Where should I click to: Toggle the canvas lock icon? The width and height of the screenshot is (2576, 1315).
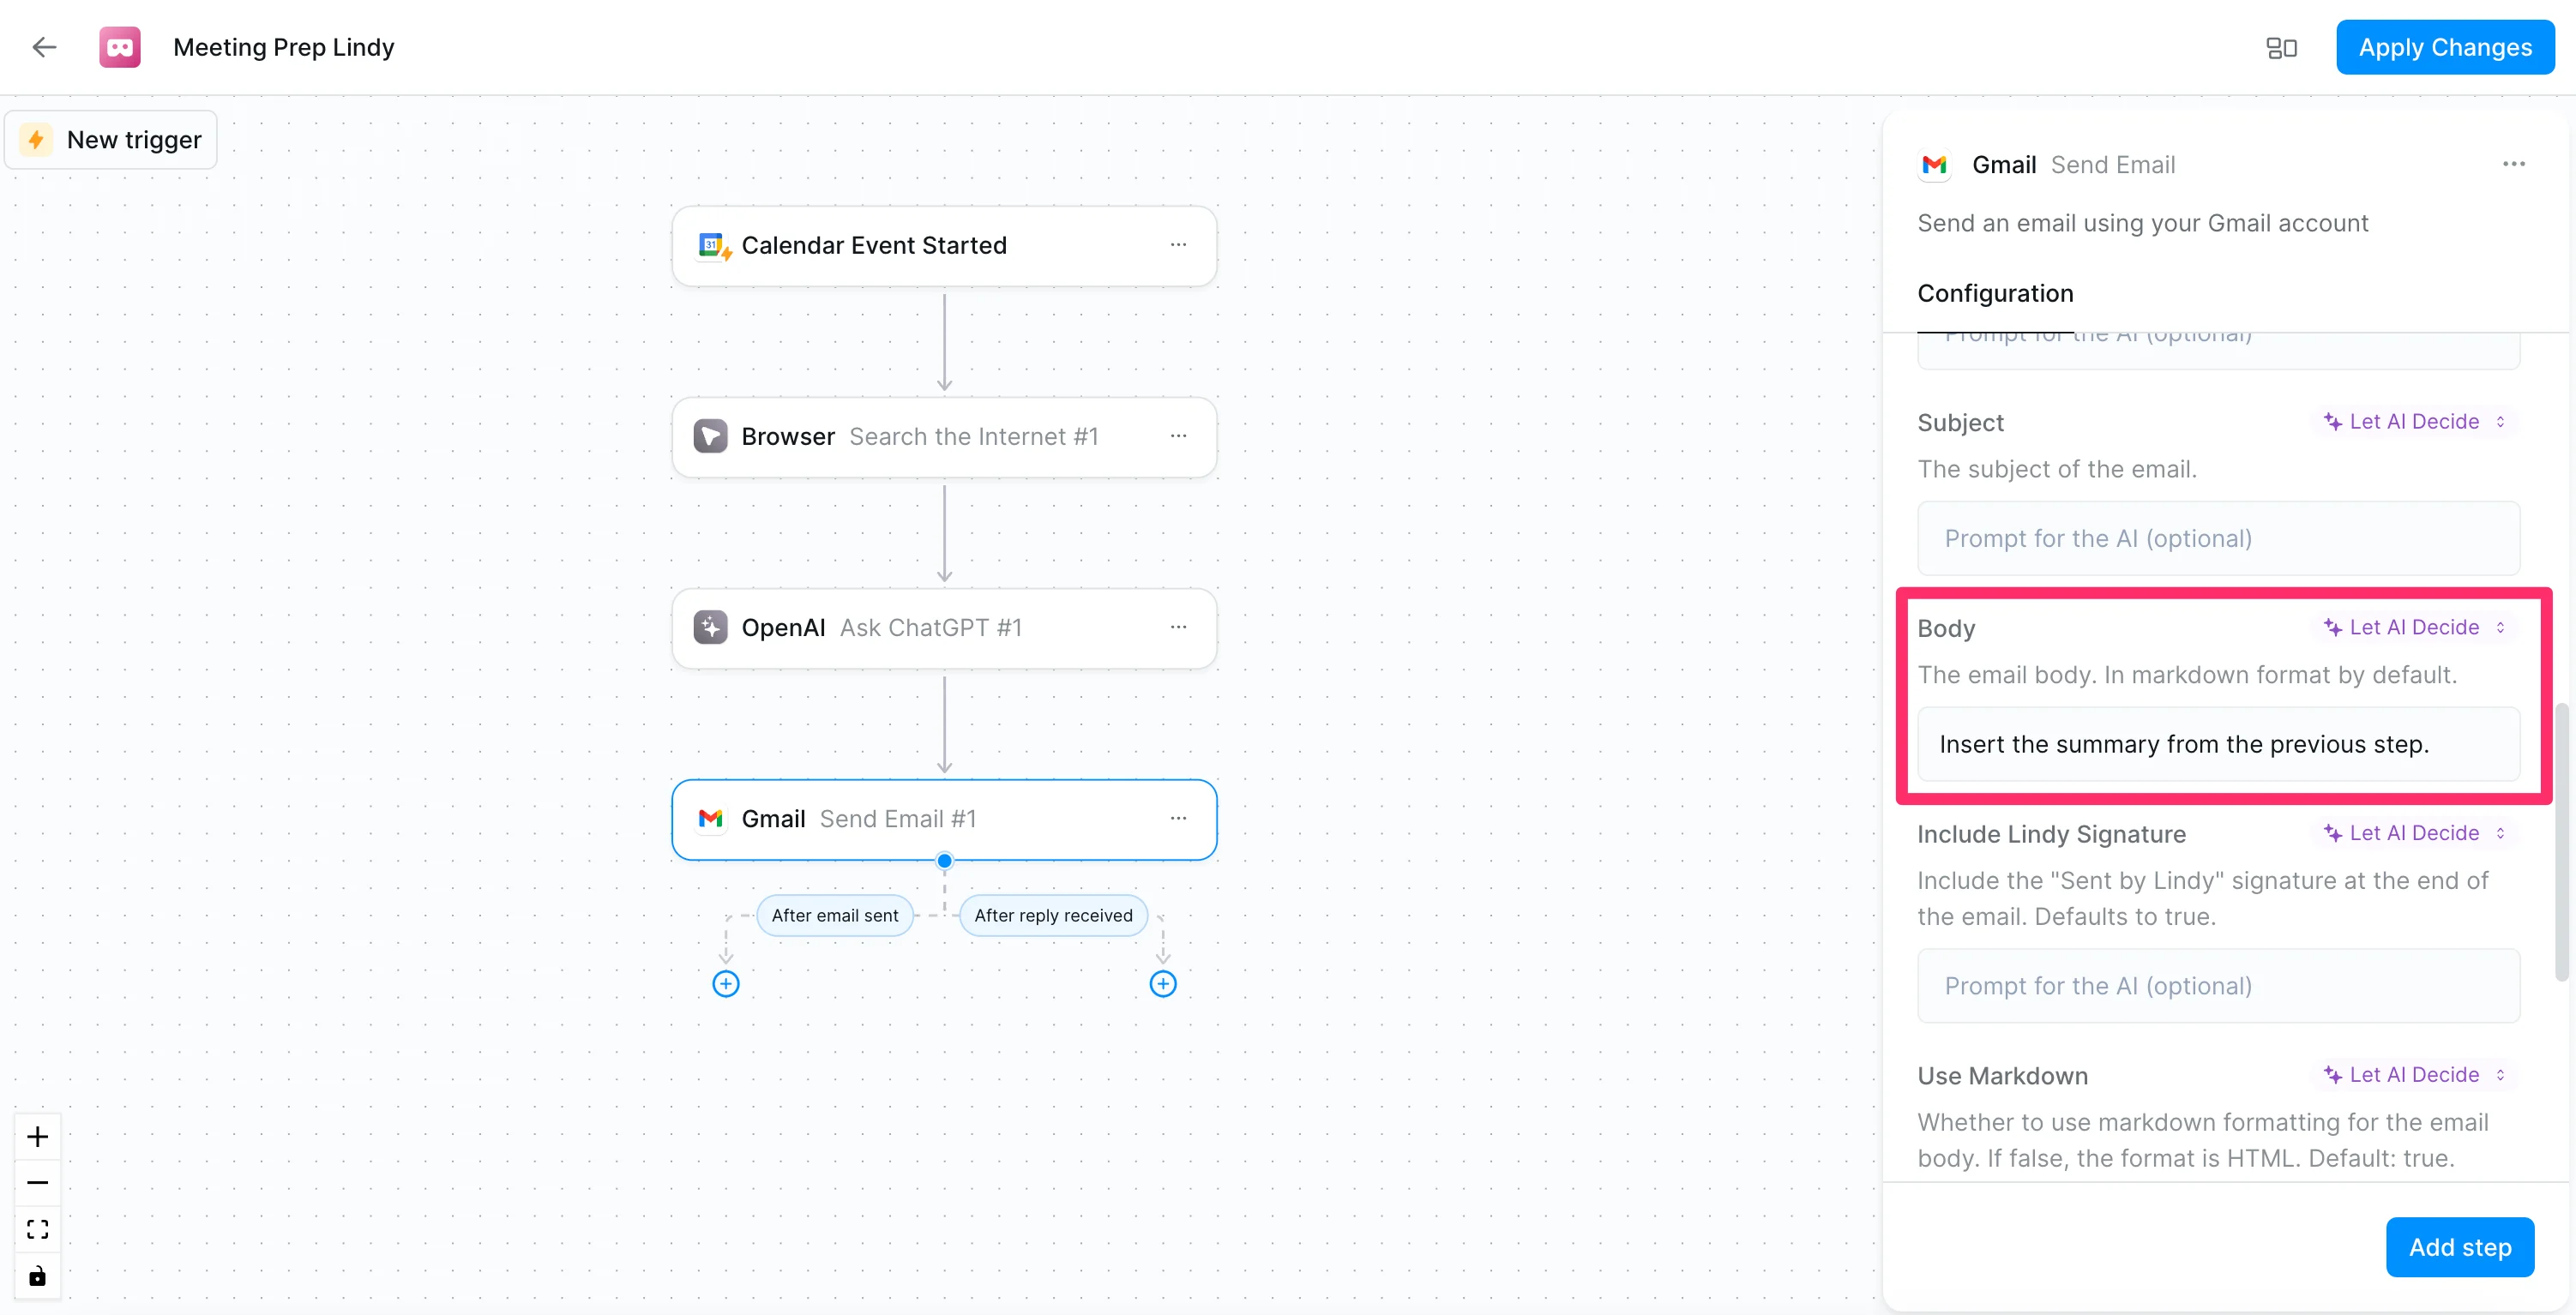(37, 1275)
